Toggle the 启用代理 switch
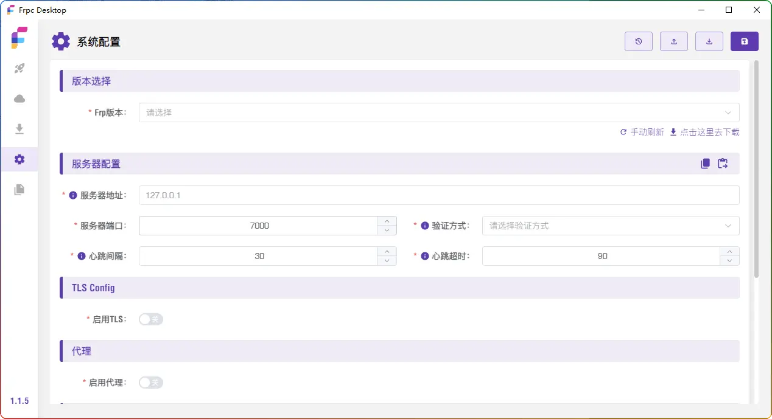 click(150, 383)
